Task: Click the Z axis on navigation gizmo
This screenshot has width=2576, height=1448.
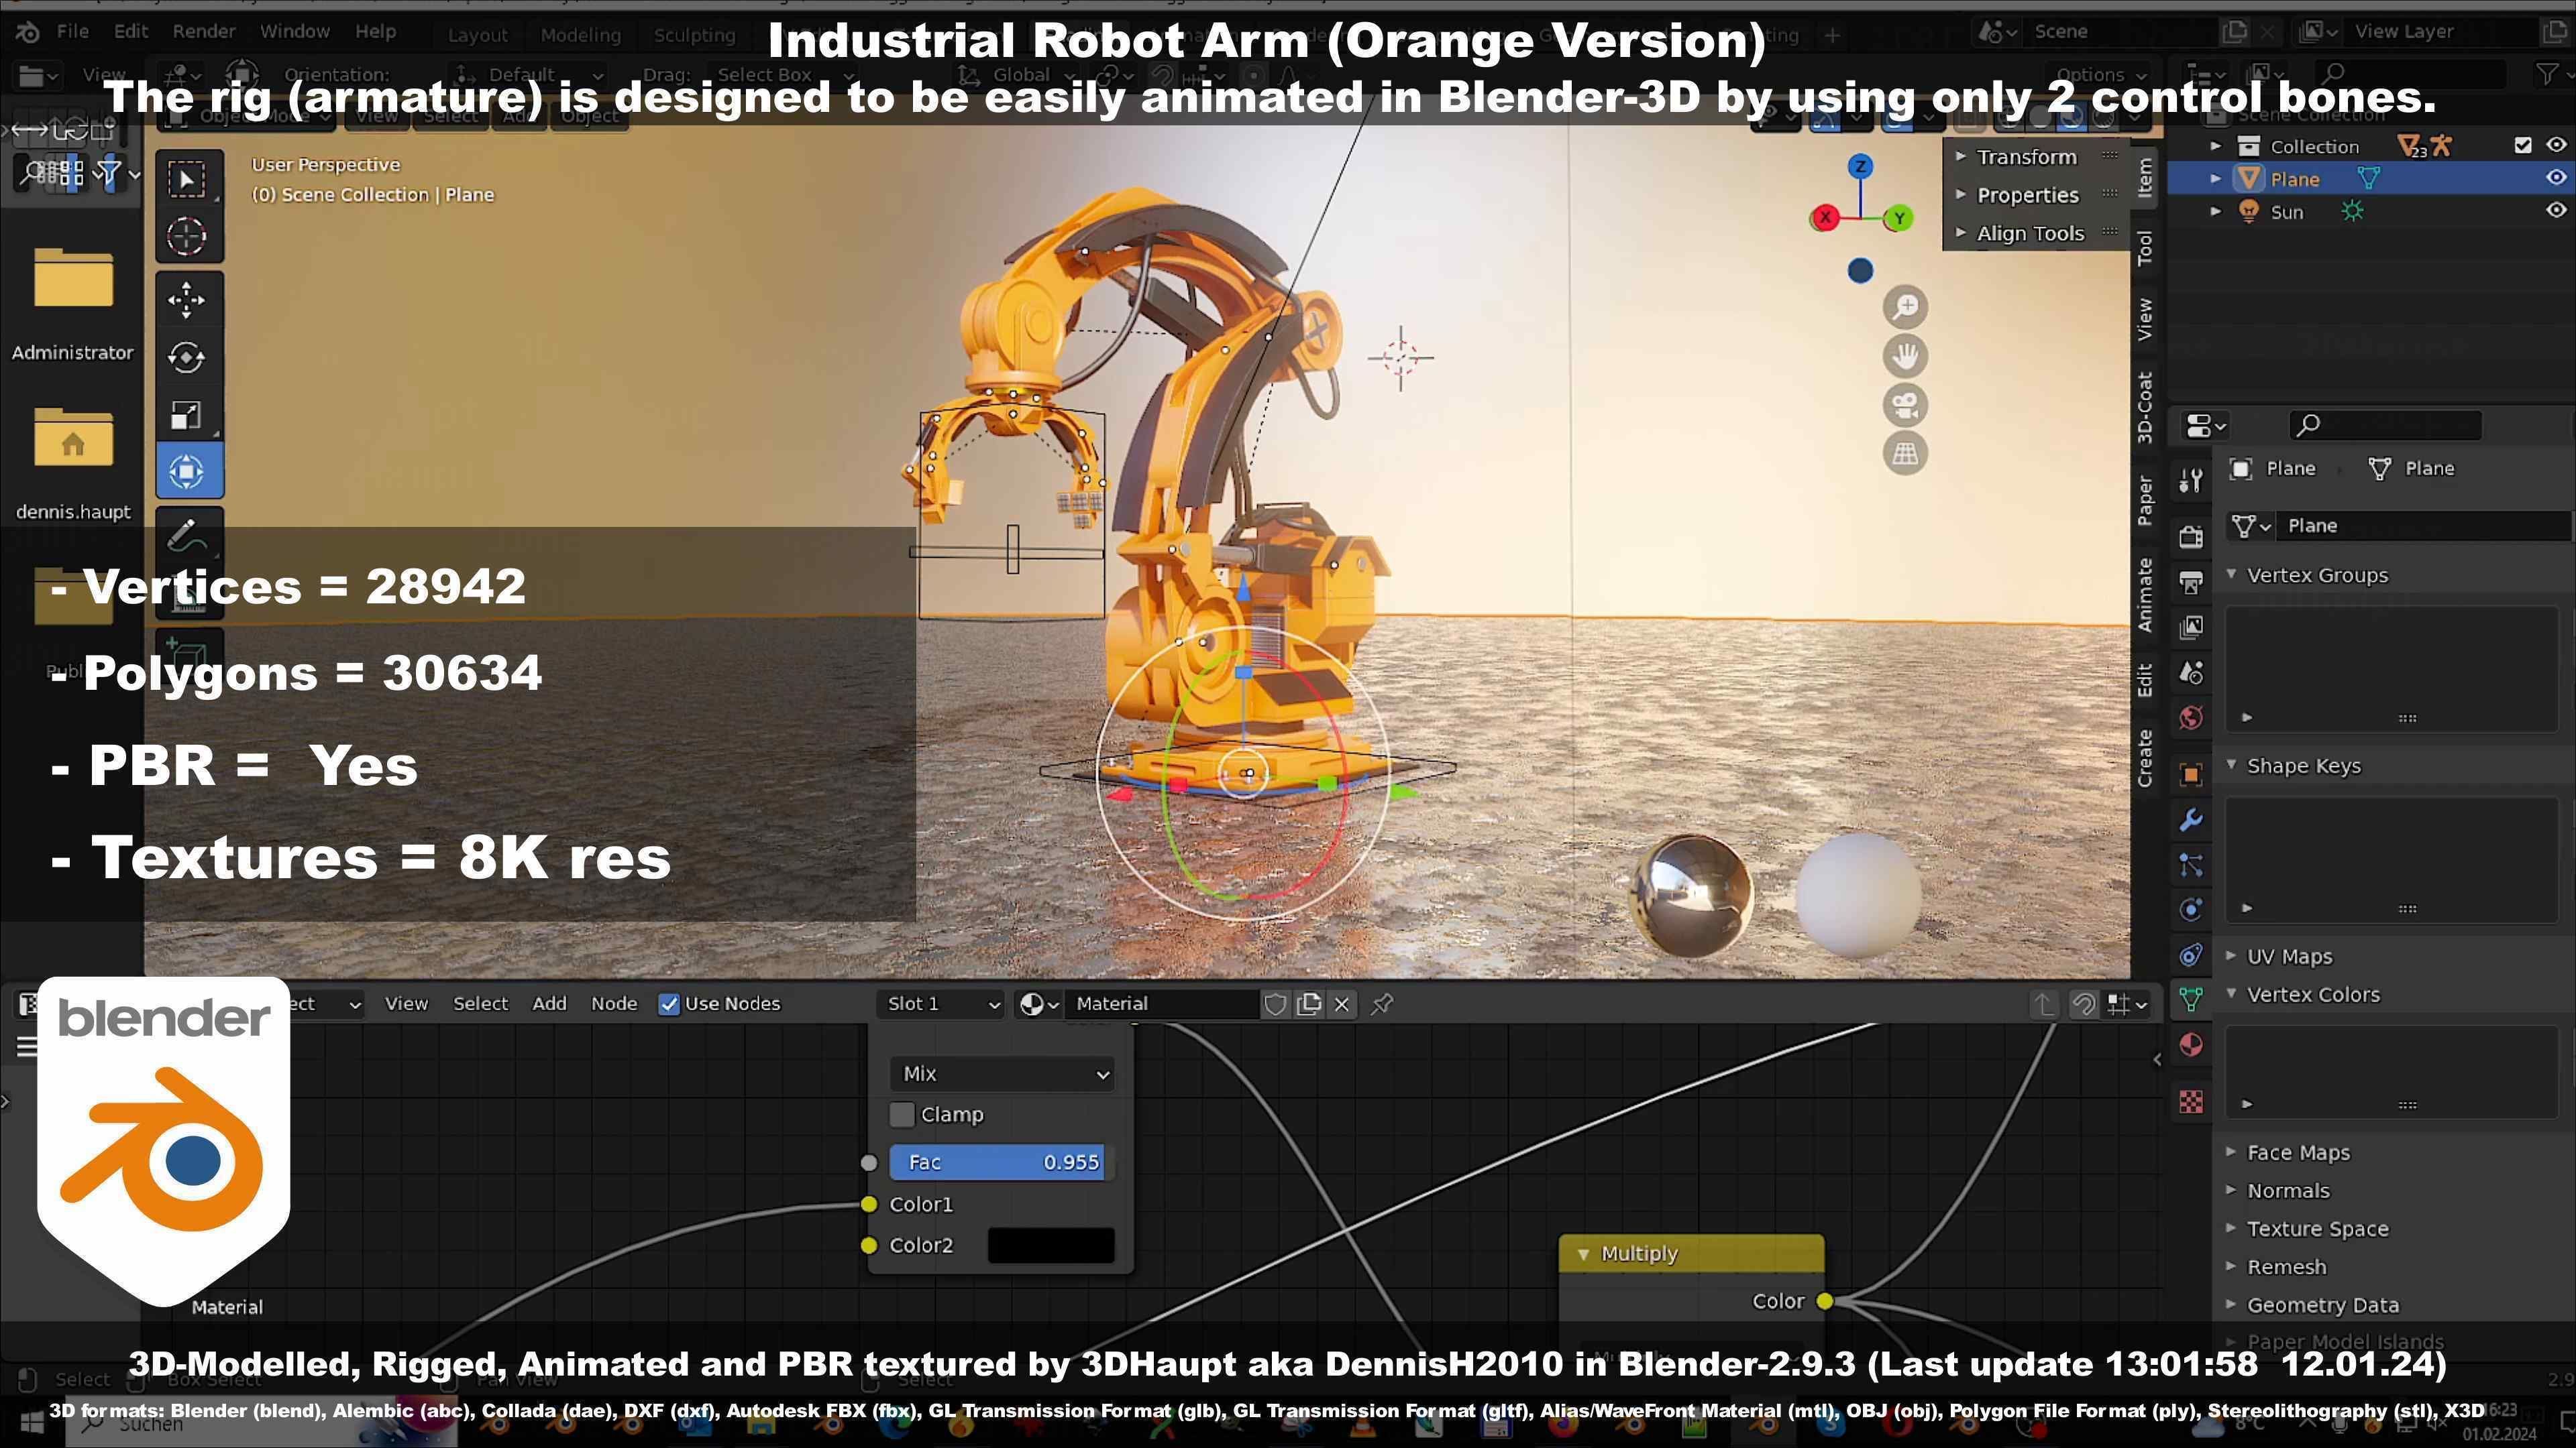Action: [1860, 166]
